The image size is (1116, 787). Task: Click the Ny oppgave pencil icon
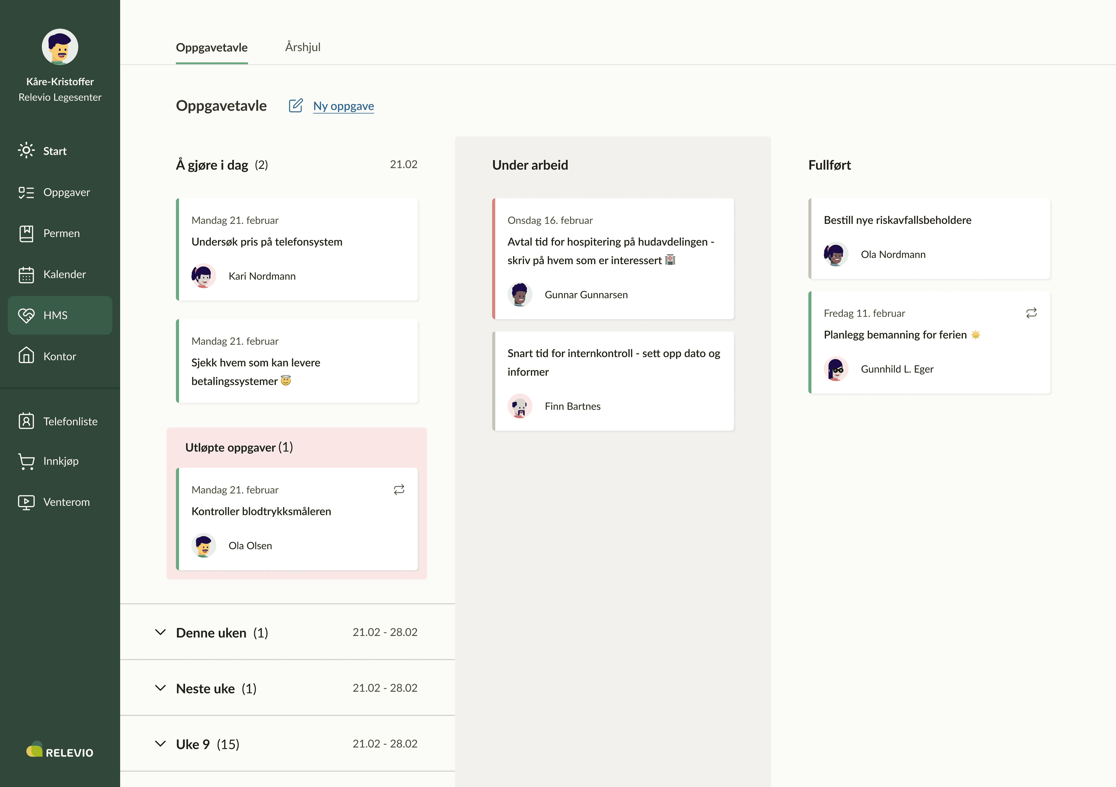296,105
